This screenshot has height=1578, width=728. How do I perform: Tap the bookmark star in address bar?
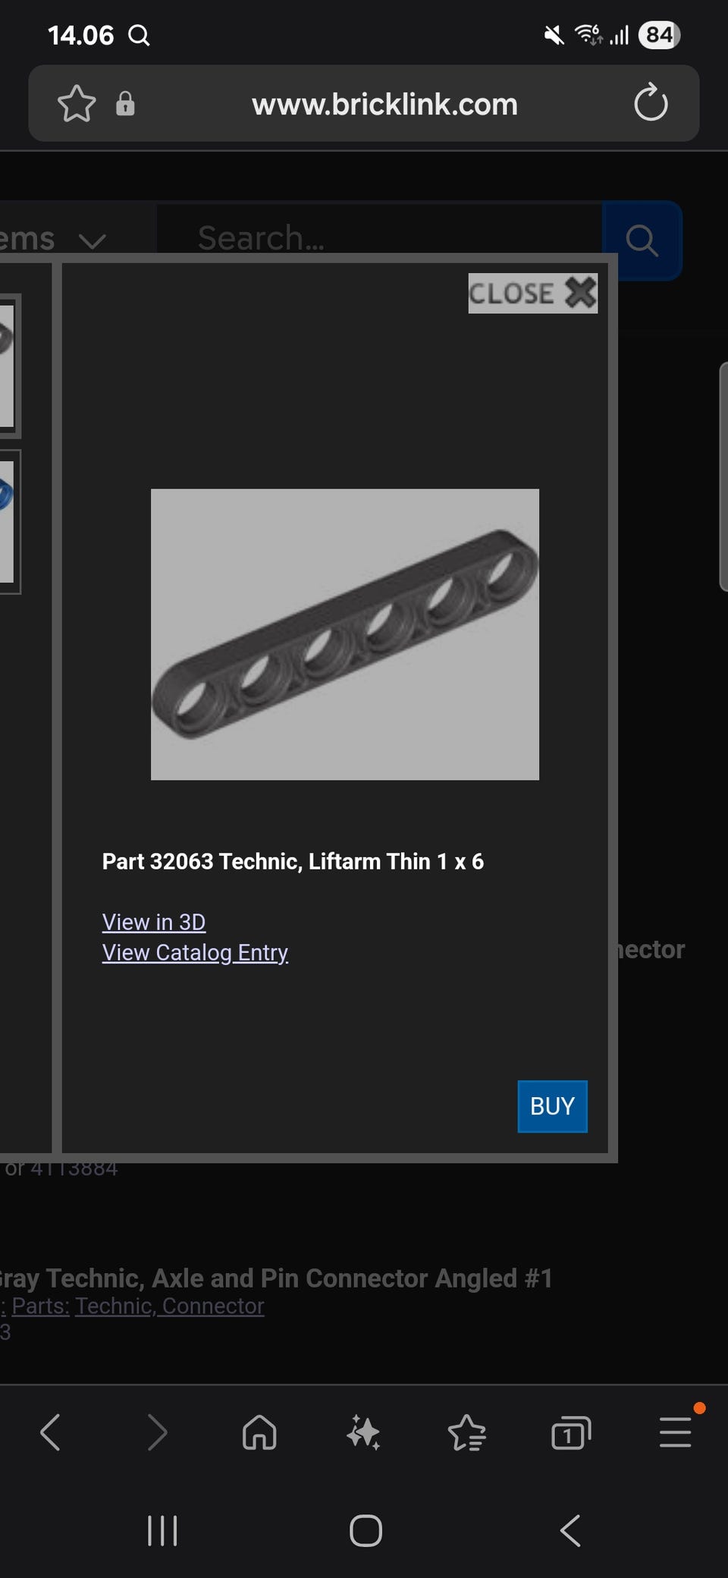pyautogui.click(x=77, y=104)
